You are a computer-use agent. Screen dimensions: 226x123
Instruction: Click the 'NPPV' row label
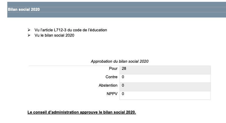click(112, 94)
